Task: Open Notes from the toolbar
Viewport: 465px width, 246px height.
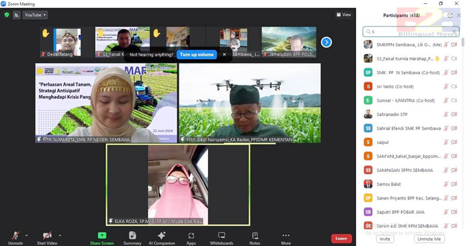Action: tap(254, 238)
